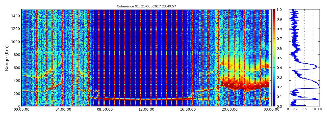Click the colorbar 0.5 label
The height and width of the screenshot is (116, 327).
click(x=280, y=58)
